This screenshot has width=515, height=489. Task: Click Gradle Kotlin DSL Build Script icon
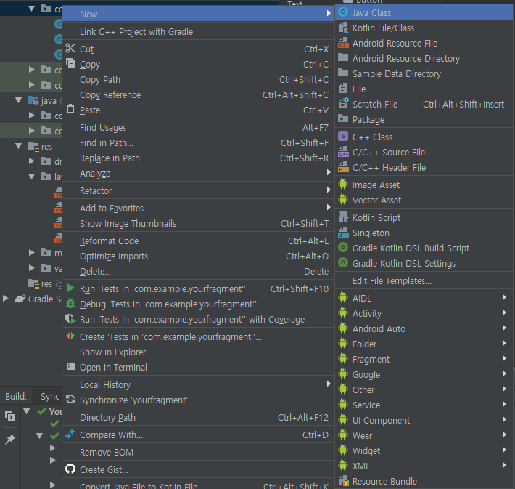point(343,248)
